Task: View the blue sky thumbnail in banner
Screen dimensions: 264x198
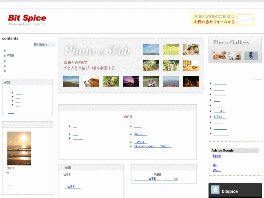Action: point(151,49)
